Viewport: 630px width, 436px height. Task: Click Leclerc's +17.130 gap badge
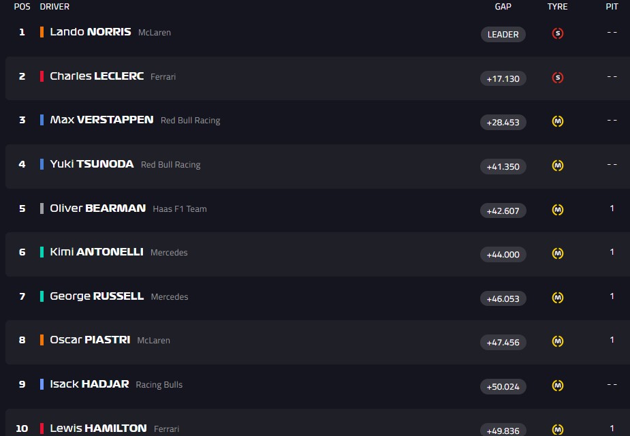(x=503, y=78)
